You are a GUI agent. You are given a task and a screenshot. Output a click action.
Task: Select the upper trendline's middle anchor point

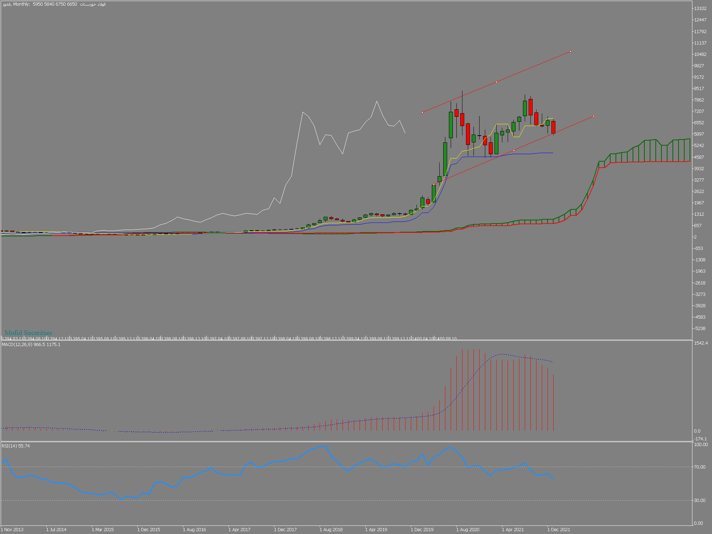496,82
